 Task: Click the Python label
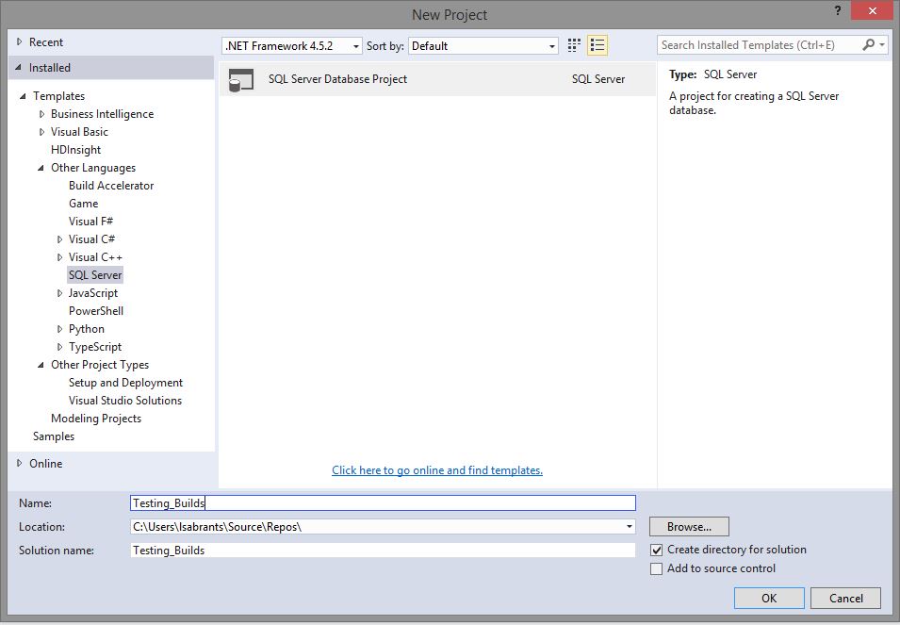87,329
